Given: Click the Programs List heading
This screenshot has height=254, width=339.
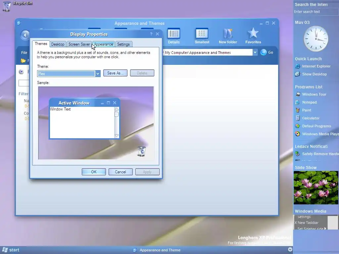Looking at the screenshot, I should pyautogui.click(x=309, y=87).
